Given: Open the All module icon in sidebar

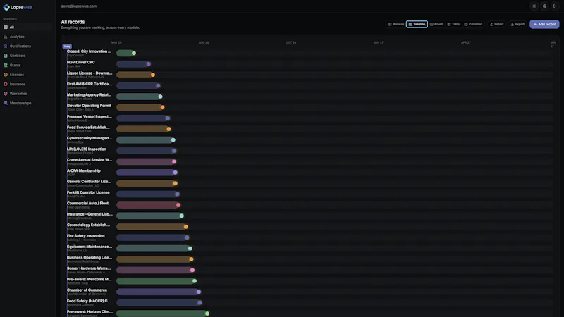Looking at the screenshot, I should click(x=6, y=27).
